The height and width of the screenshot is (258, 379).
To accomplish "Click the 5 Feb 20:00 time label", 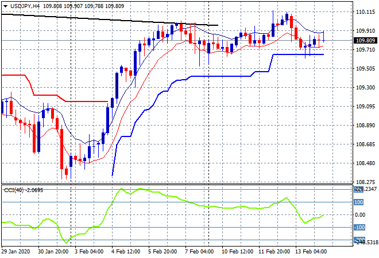I will point(163,252).
